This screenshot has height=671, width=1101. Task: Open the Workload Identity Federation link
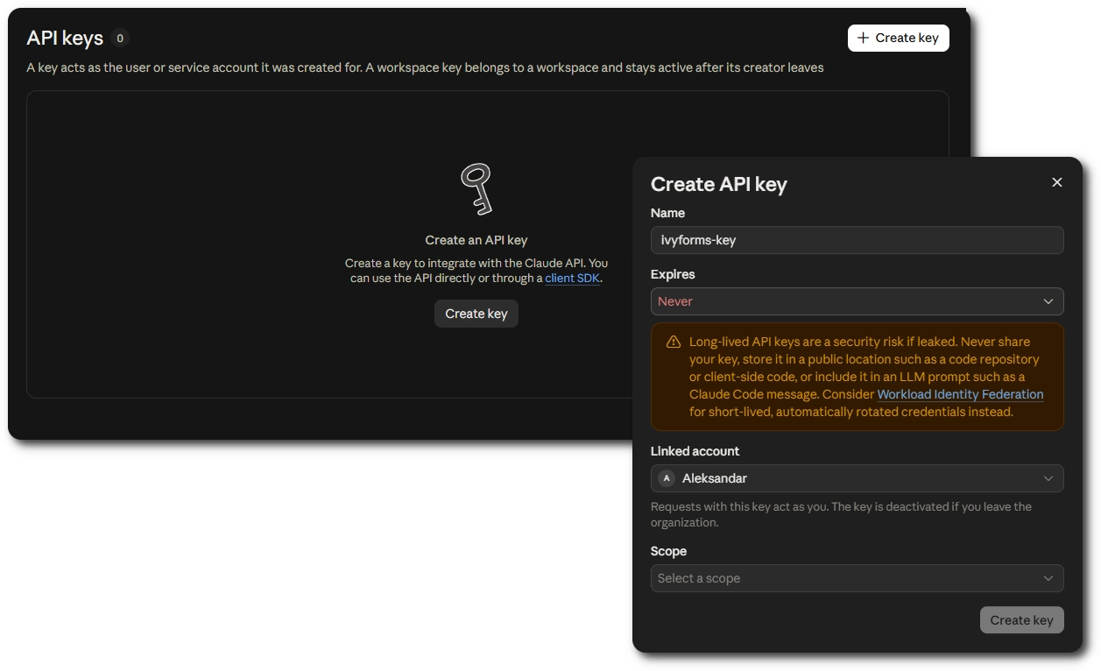[960, 394]
